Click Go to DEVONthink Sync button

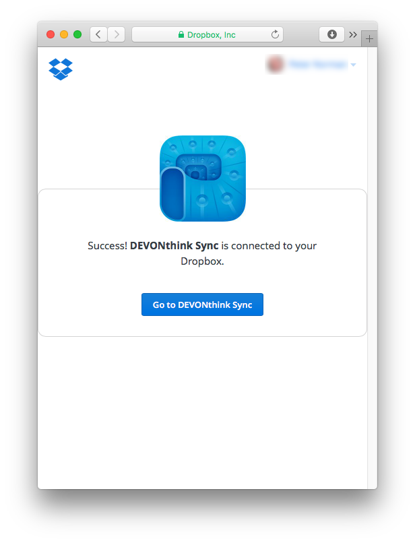click(x=202, y=305)
